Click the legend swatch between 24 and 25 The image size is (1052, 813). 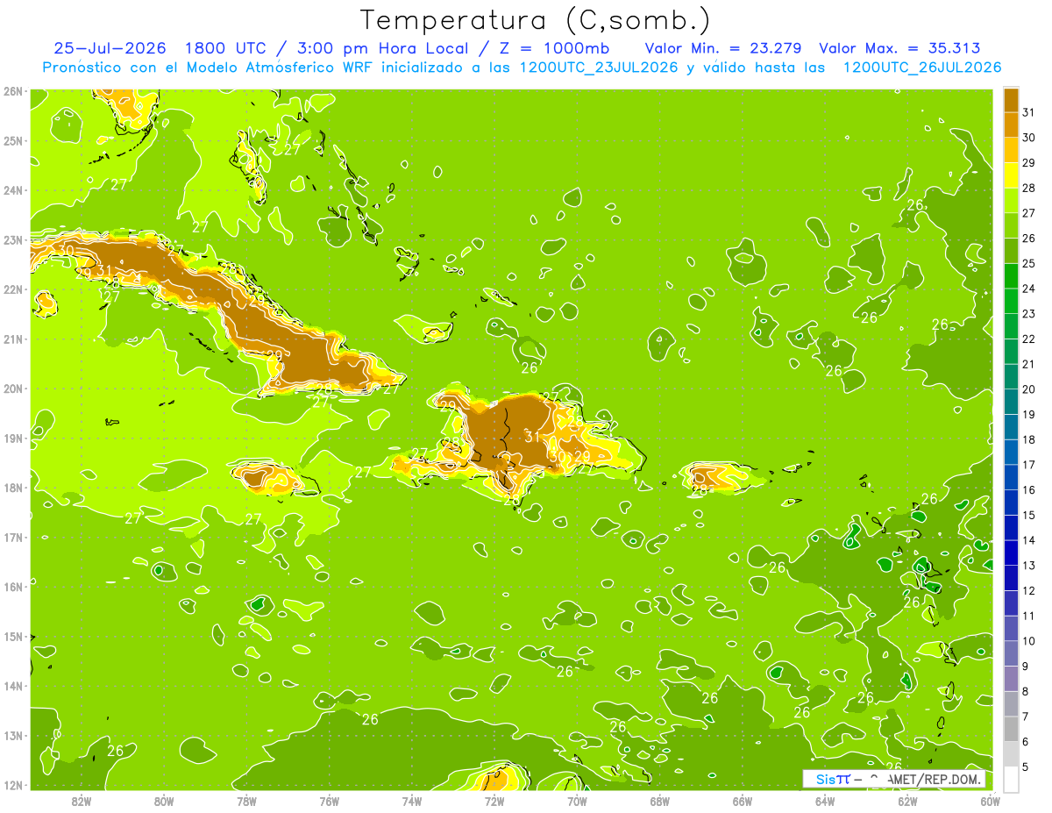click(1012, 275)
